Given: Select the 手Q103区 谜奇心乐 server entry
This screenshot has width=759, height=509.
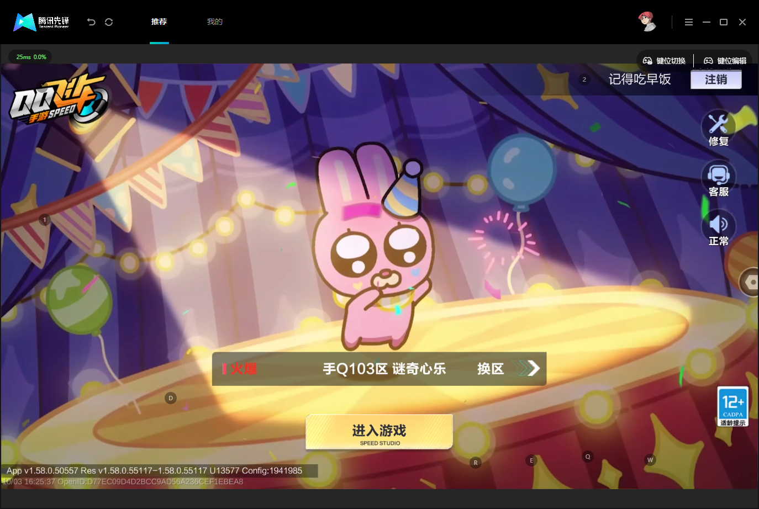Looking at the screenshot, I should [384, 369].
